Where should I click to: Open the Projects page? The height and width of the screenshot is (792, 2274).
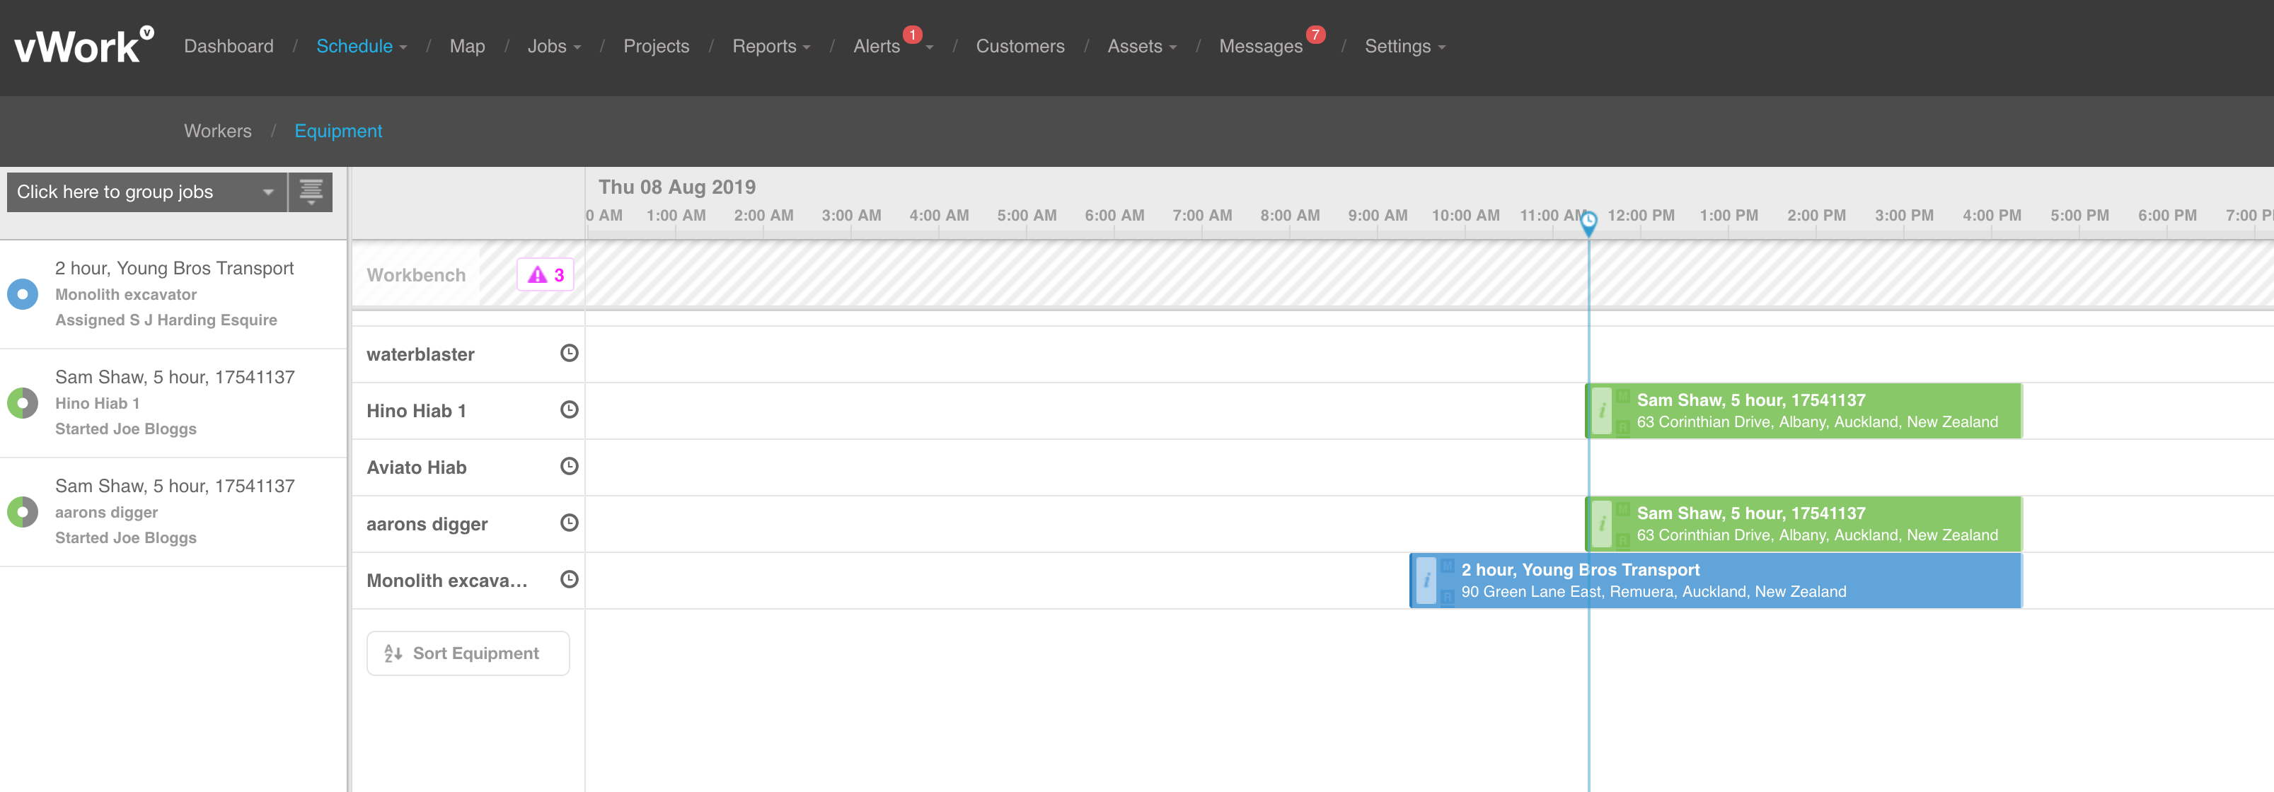tap(656, 46)
